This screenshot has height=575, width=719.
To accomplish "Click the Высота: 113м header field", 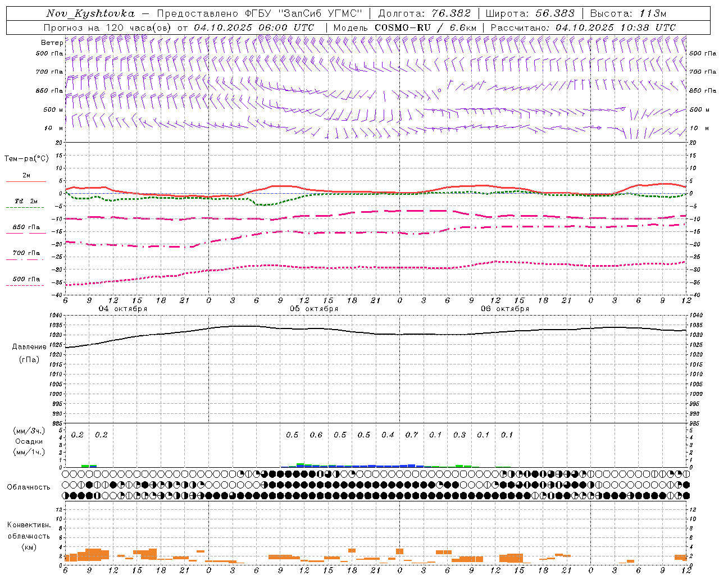I will (628, 13).
